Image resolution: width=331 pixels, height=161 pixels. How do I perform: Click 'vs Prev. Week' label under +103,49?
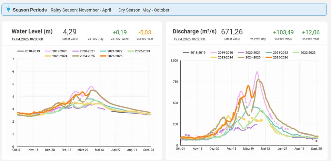(283, 39)
